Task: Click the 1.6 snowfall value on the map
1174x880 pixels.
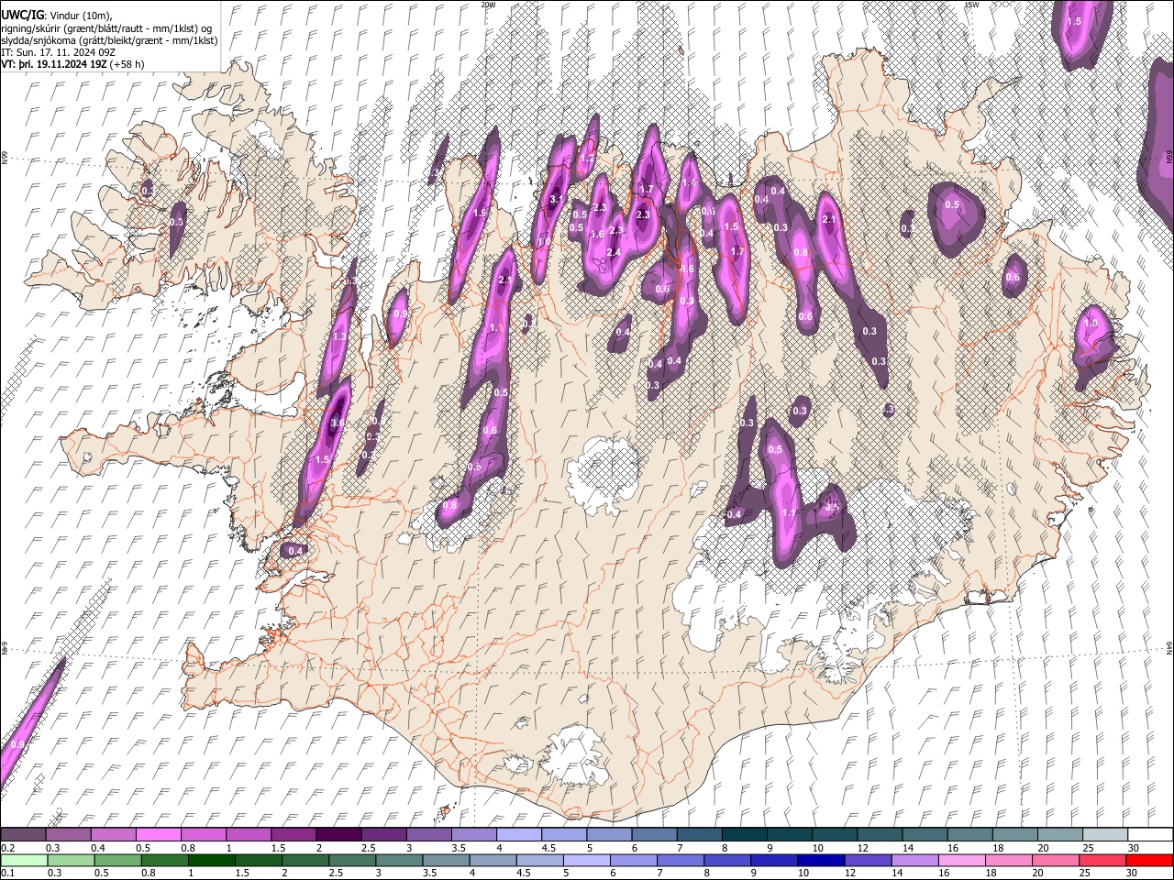Action: 597,235
